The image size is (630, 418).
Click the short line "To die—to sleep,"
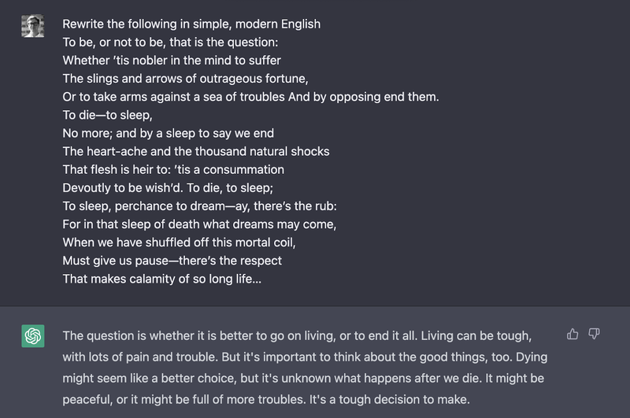pyautogui.click(x=108, y=114)
